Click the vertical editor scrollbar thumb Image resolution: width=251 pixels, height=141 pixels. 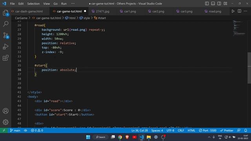click(x=249, y=68)
